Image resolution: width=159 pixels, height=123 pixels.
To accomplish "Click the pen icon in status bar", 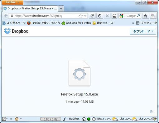I will click(x=65, y=119).
